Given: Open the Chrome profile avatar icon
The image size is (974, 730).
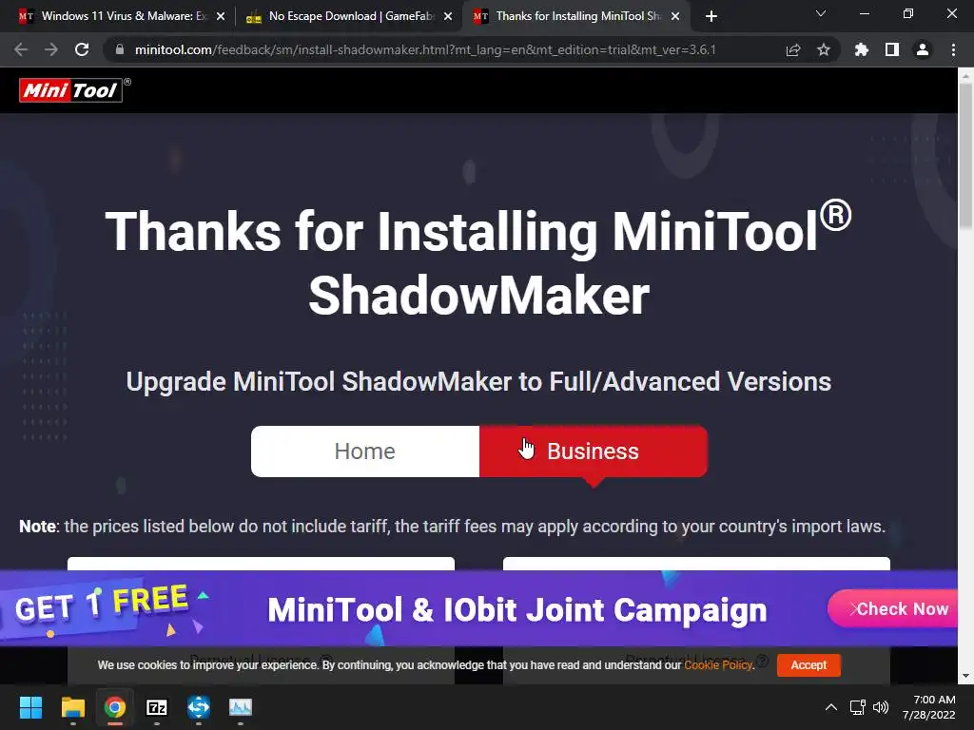Looking at the screenshot, I should tap(923, 49).
